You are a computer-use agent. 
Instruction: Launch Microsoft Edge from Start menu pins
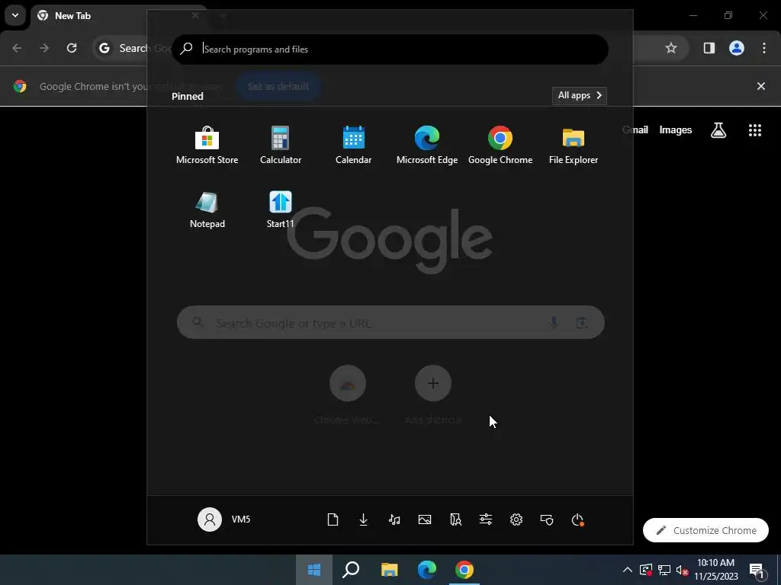[x=427, y=145]
